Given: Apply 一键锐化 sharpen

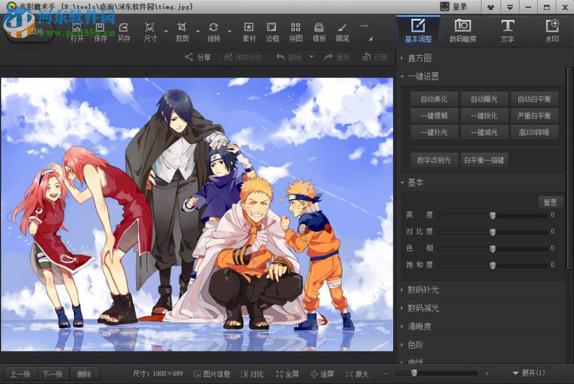Looking at the screenshot, I should pyautogui.click(x=484, y=116).
